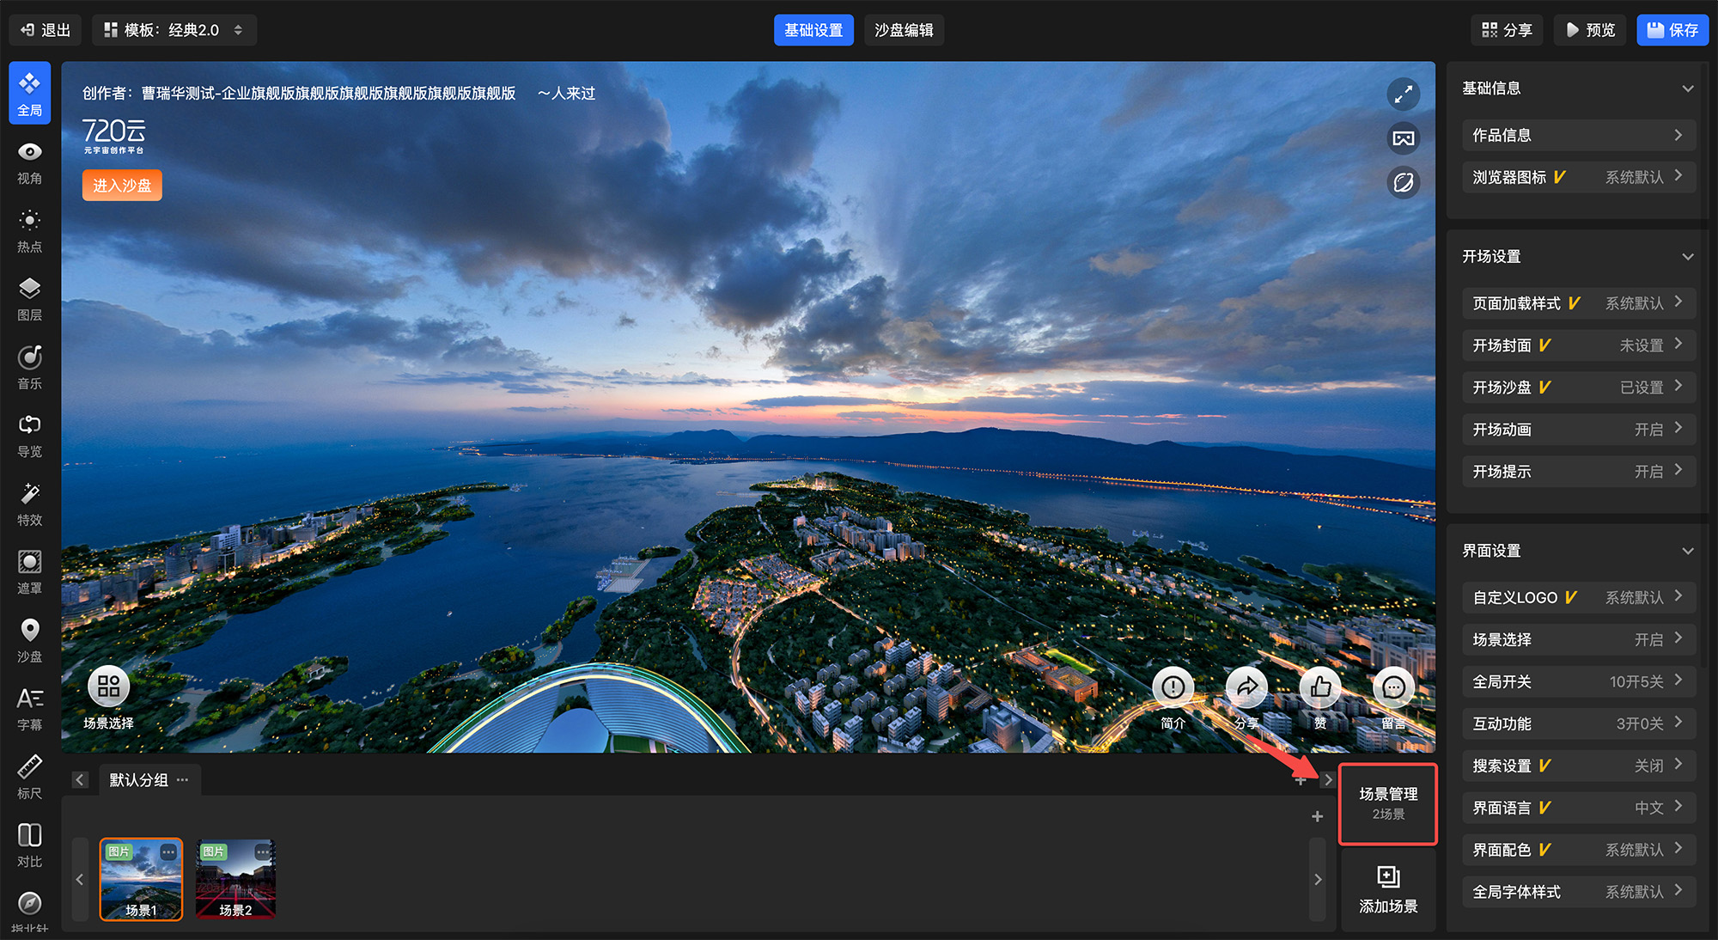This screenshot has width=1718, height=940.
Task: Click the 进入沙盘 orange button
Action: tap(122, 186)
